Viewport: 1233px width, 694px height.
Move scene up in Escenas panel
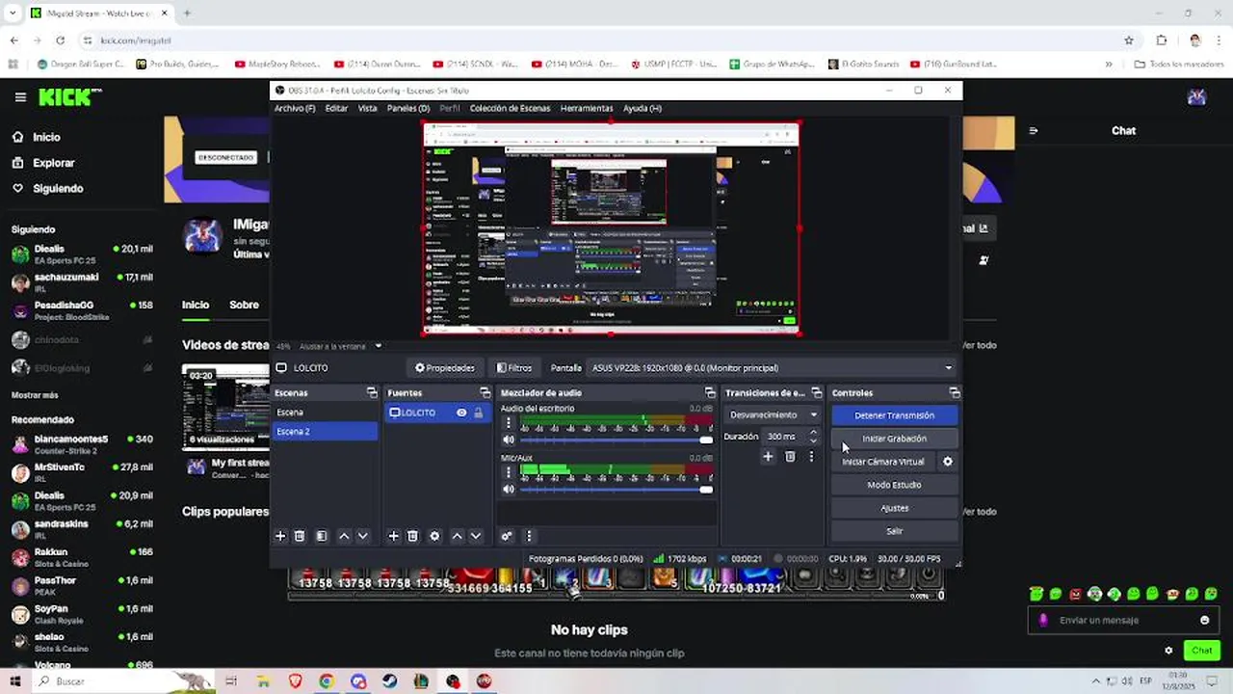coord(344,536)
